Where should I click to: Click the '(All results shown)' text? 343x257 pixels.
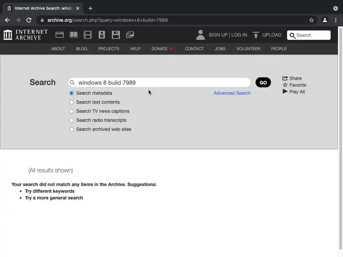(x=51, y=170)
